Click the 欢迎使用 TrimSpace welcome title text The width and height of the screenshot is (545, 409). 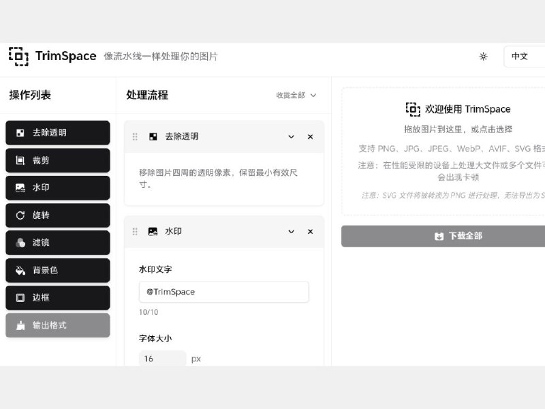(x=467, y=109)
